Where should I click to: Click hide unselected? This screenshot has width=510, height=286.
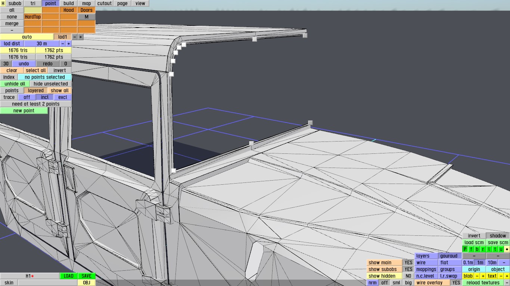(51, 84)
